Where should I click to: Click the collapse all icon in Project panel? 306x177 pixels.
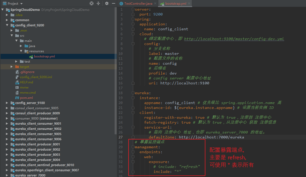click(x=98, y=3)
